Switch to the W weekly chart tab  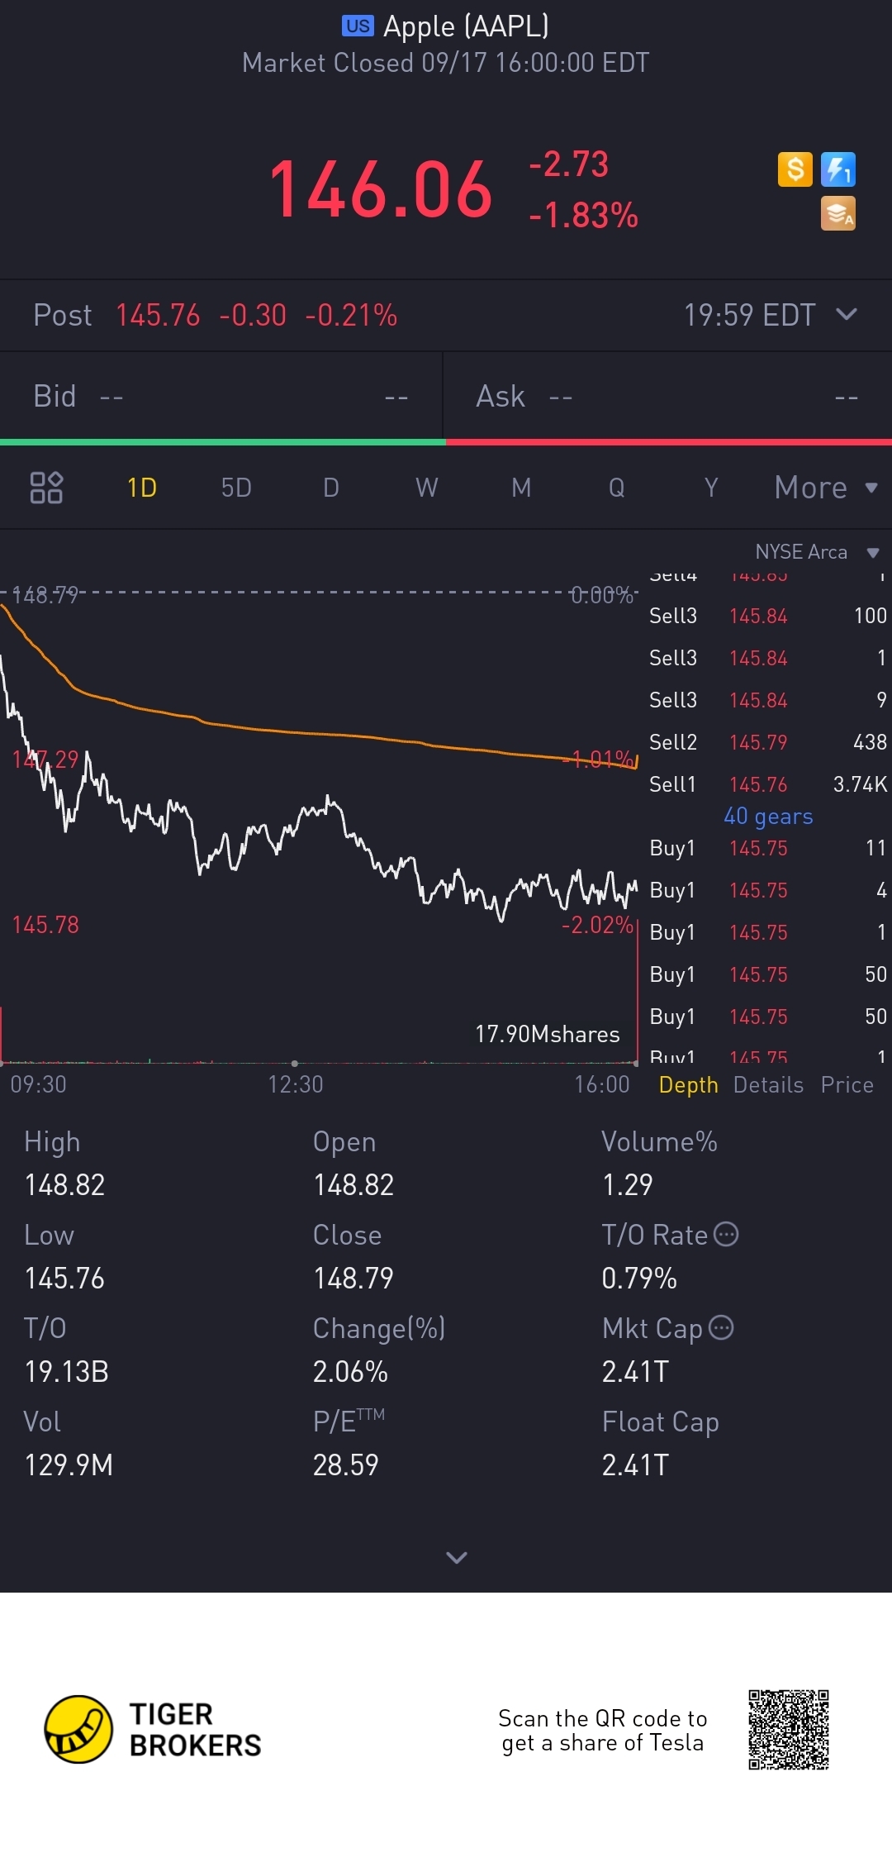pyautogui.click(x=427, y=488)
